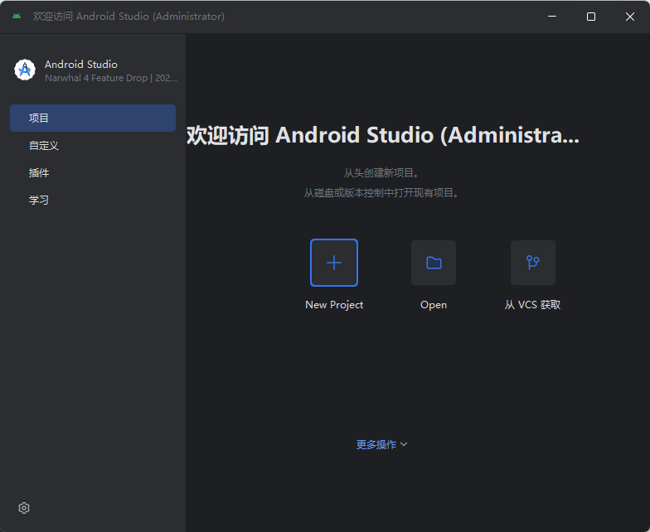Close the Android Studio welcome window
The image size is (650, 532).
tap(630, 17)
